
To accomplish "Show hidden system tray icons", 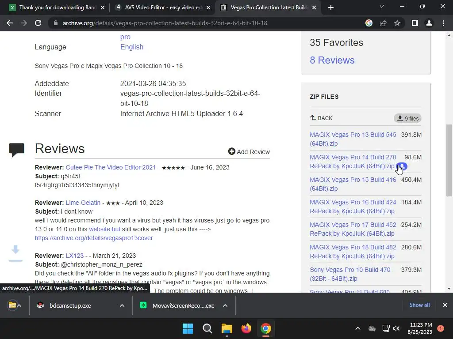I will click(x=357, y=328).
